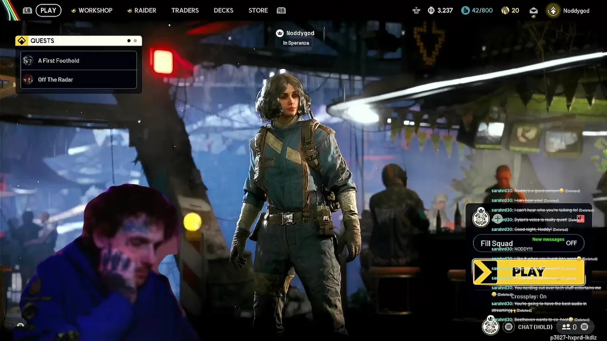Open the A First Foothold quest
607x341 pixels.
(x=79, y=61)
